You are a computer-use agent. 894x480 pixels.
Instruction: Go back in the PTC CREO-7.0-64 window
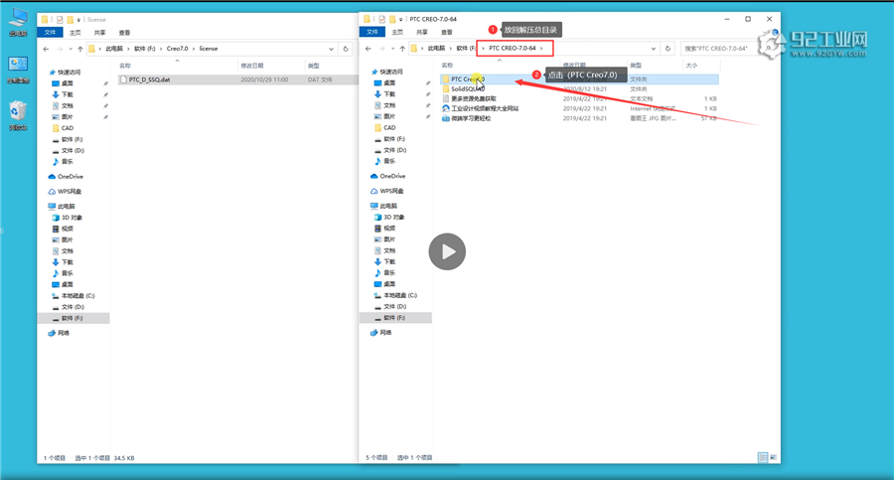pyautogui.click(x=369, y=49)
